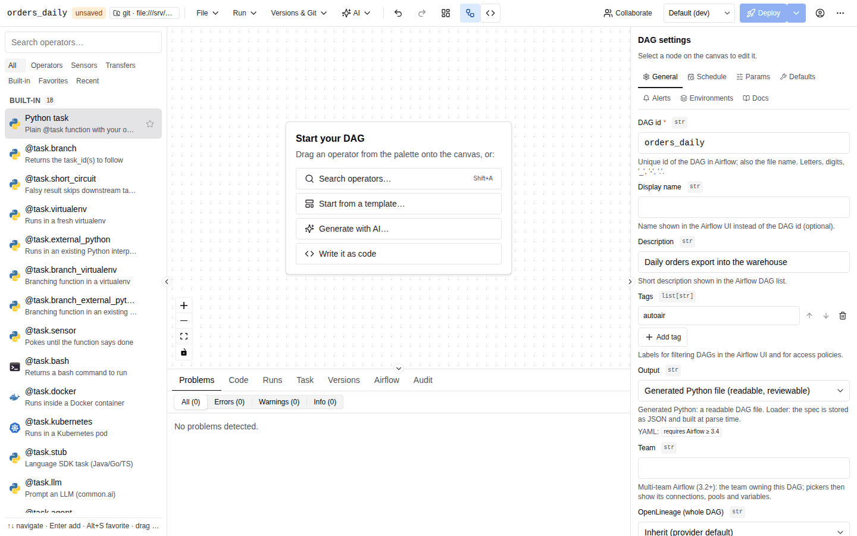This screenshot has width=857, height=536.
Task: Select the @task.short_circuit operator
Action: pos(83,185)
